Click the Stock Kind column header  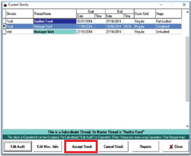[x=145, y=14]
